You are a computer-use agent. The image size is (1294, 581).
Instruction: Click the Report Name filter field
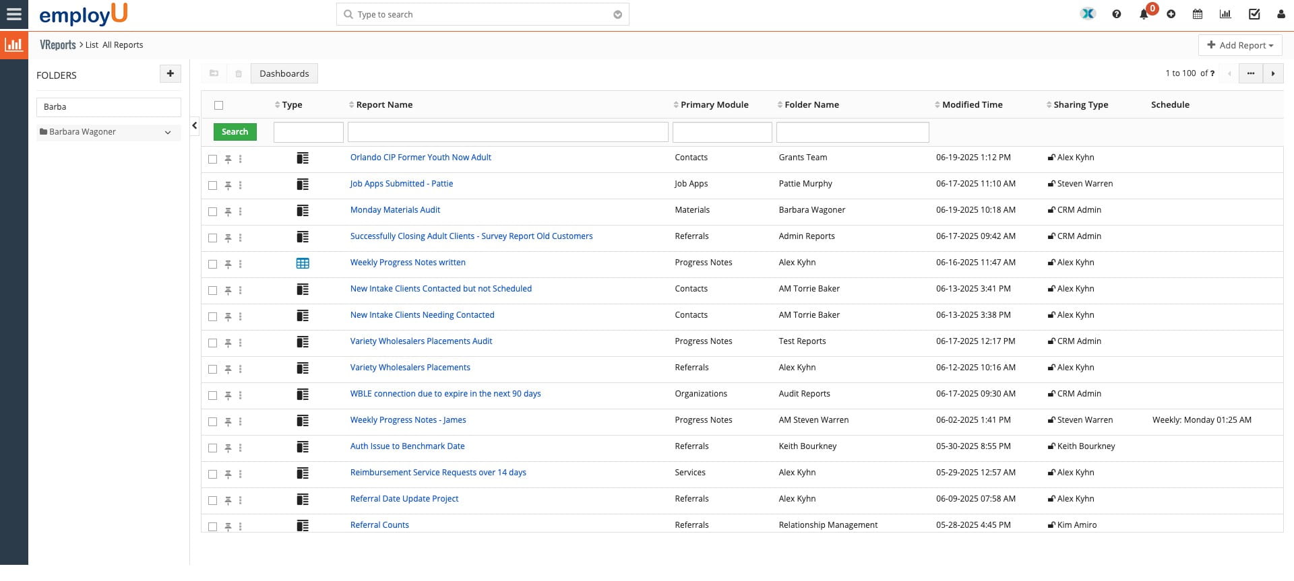(x=507, y=132)
